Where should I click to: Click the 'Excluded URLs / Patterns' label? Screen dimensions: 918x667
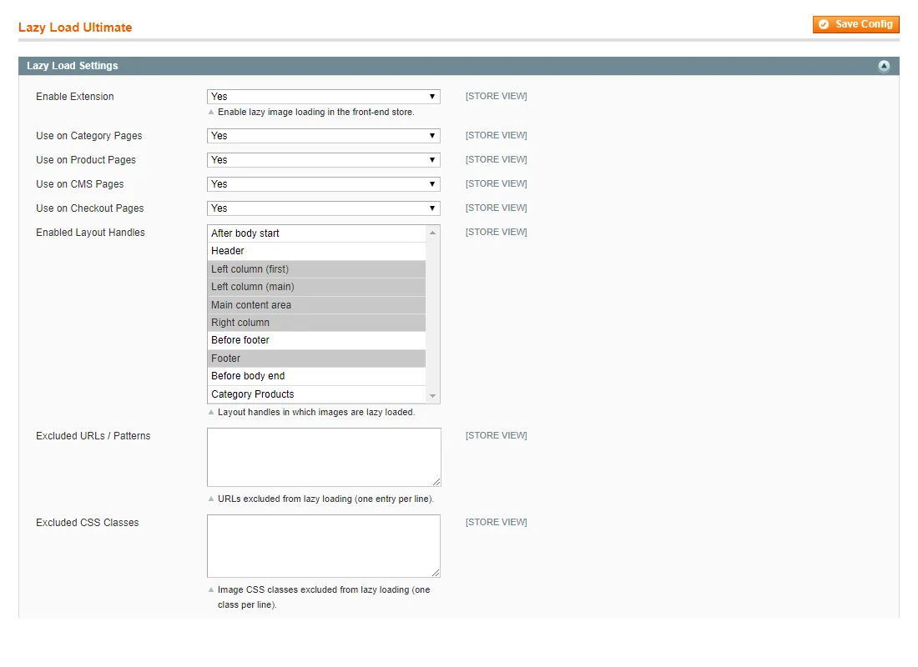point(93,436)
